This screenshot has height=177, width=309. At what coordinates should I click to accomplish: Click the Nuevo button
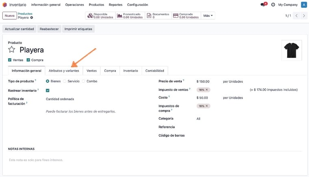10,15
